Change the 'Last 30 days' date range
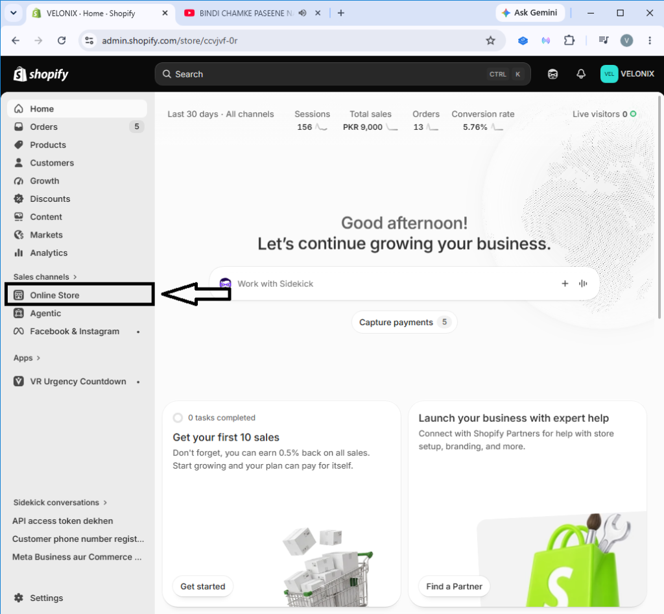 193,114
